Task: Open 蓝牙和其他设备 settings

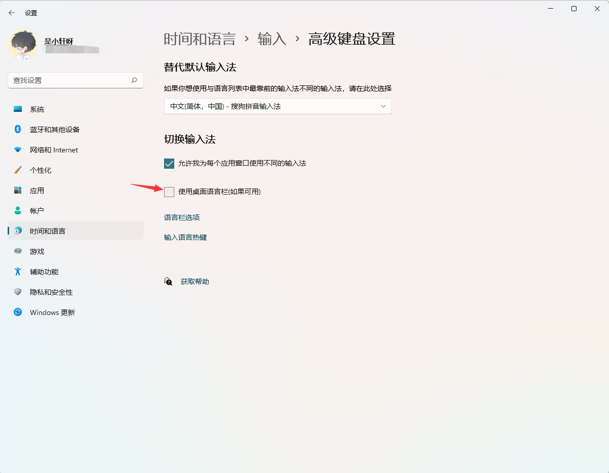Action: coord(54,129)
